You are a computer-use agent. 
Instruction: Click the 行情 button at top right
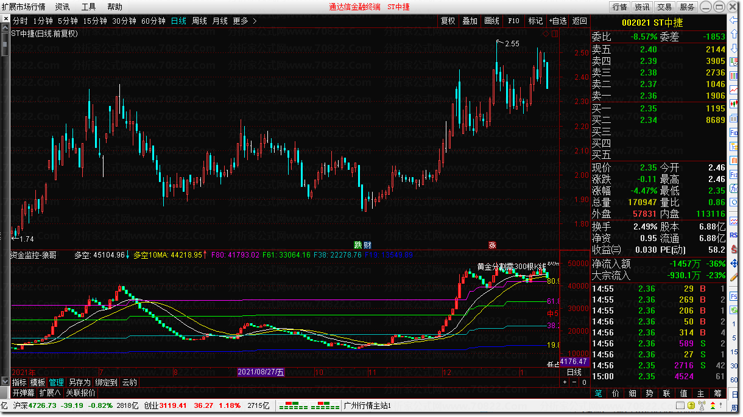click(619, 7)
